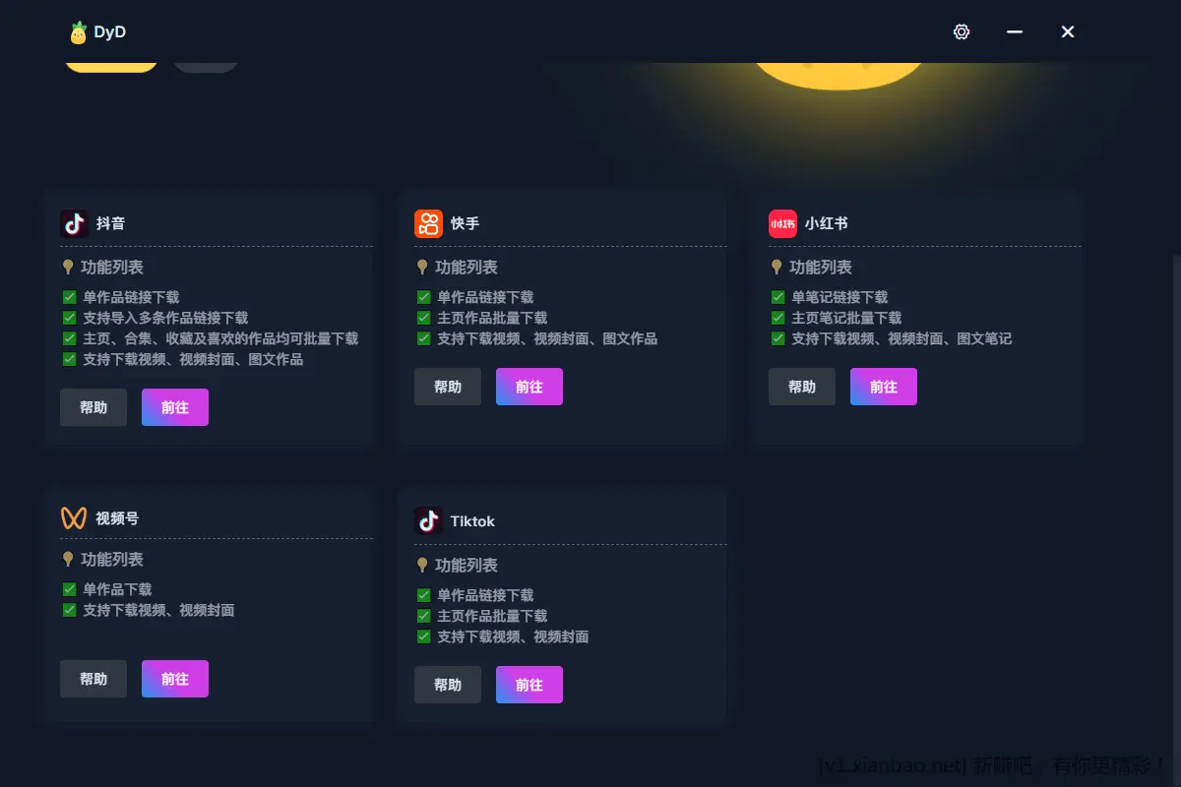
Task: Click the 视频号 Channels platform icon
Action: [x=74, y=518]
